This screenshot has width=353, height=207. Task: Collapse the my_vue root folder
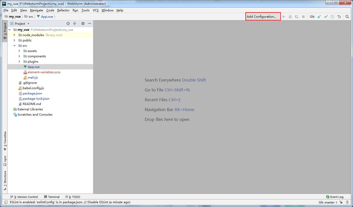10,30
